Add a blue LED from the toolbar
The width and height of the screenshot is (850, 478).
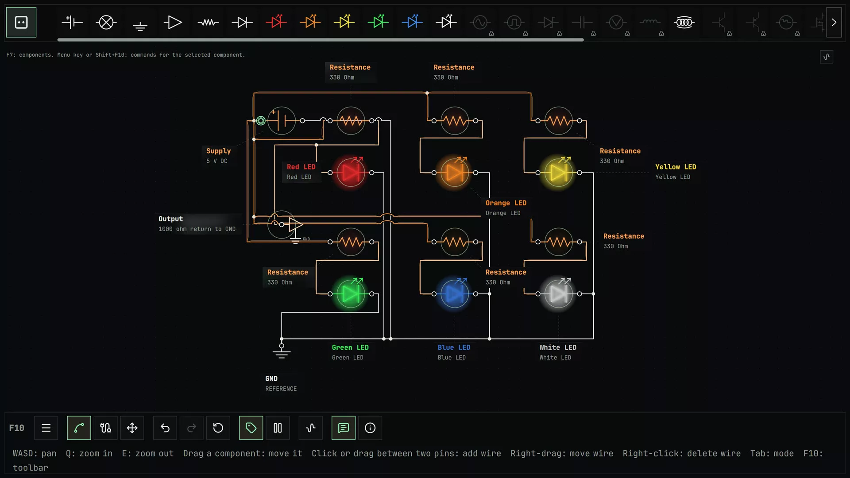(412, 22)
